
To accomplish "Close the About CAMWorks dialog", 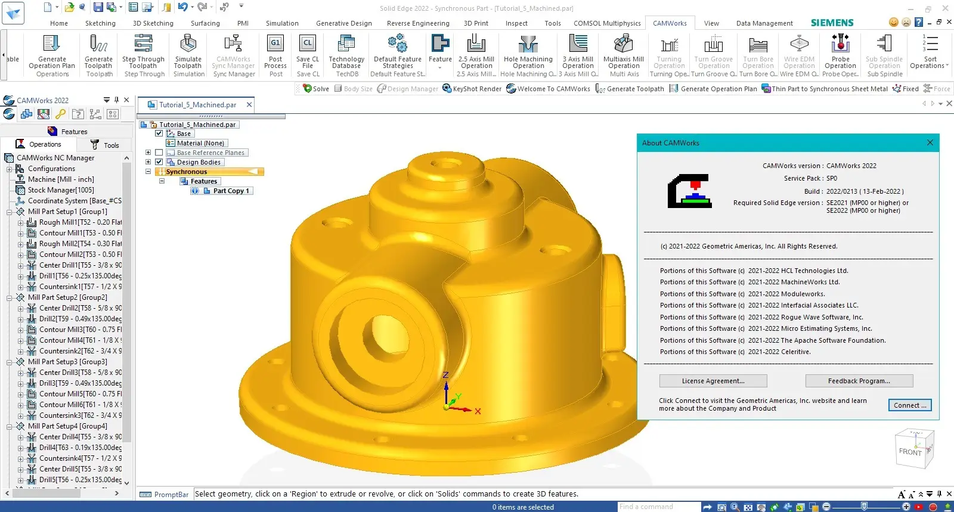I will (x=930, y=142).
